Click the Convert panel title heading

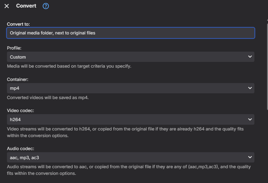(26, 6)
